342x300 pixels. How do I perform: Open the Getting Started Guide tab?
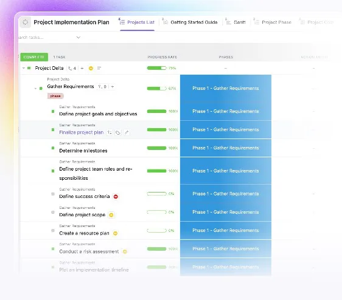coord(190,22)
